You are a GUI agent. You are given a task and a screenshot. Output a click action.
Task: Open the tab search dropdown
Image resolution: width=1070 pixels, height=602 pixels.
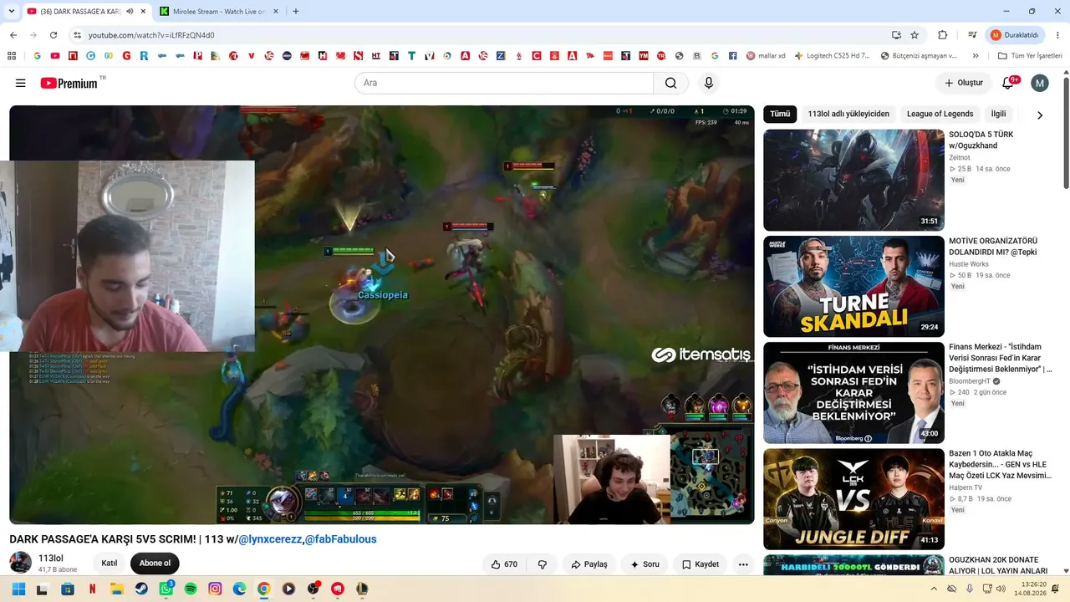click(x=12, y=12)
